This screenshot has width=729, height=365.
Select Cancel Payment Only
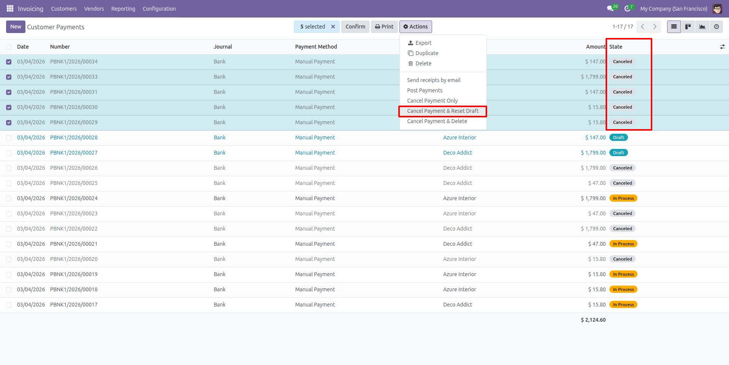(432, 101)
